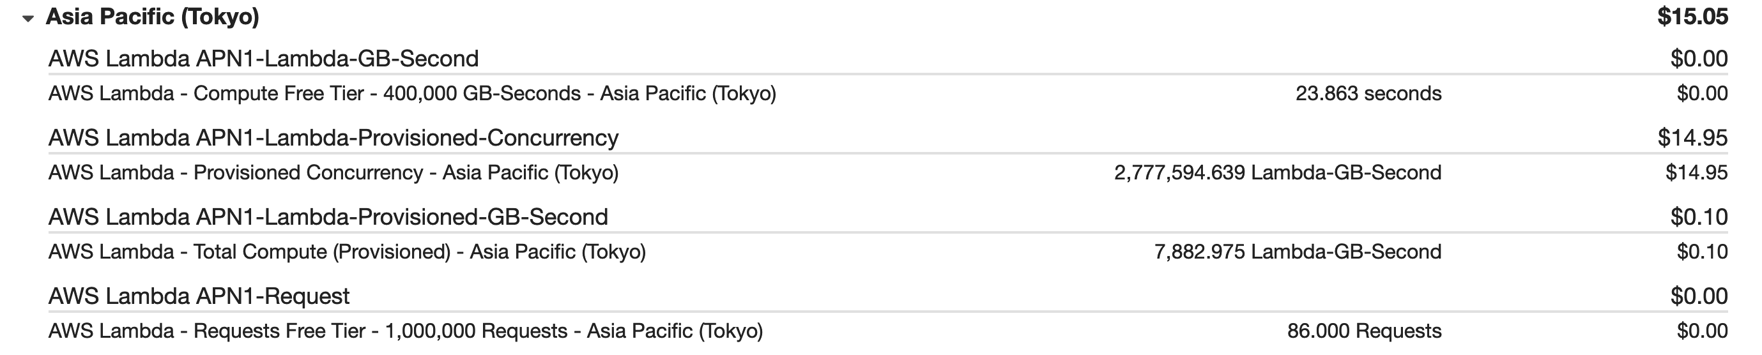Click the $0.00 amount on APN1-Request heading

click(x=1699, y=297)
